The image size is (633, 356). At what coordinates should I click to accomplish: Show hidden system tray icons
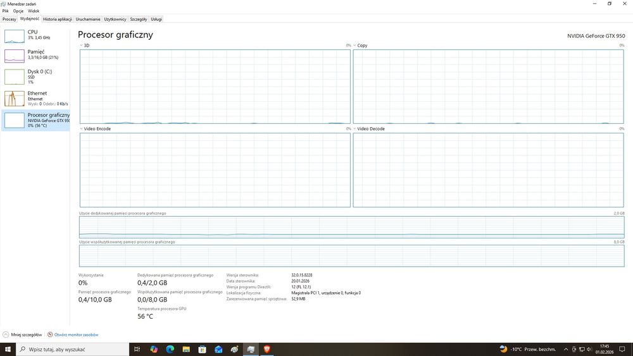click(566, 349)
